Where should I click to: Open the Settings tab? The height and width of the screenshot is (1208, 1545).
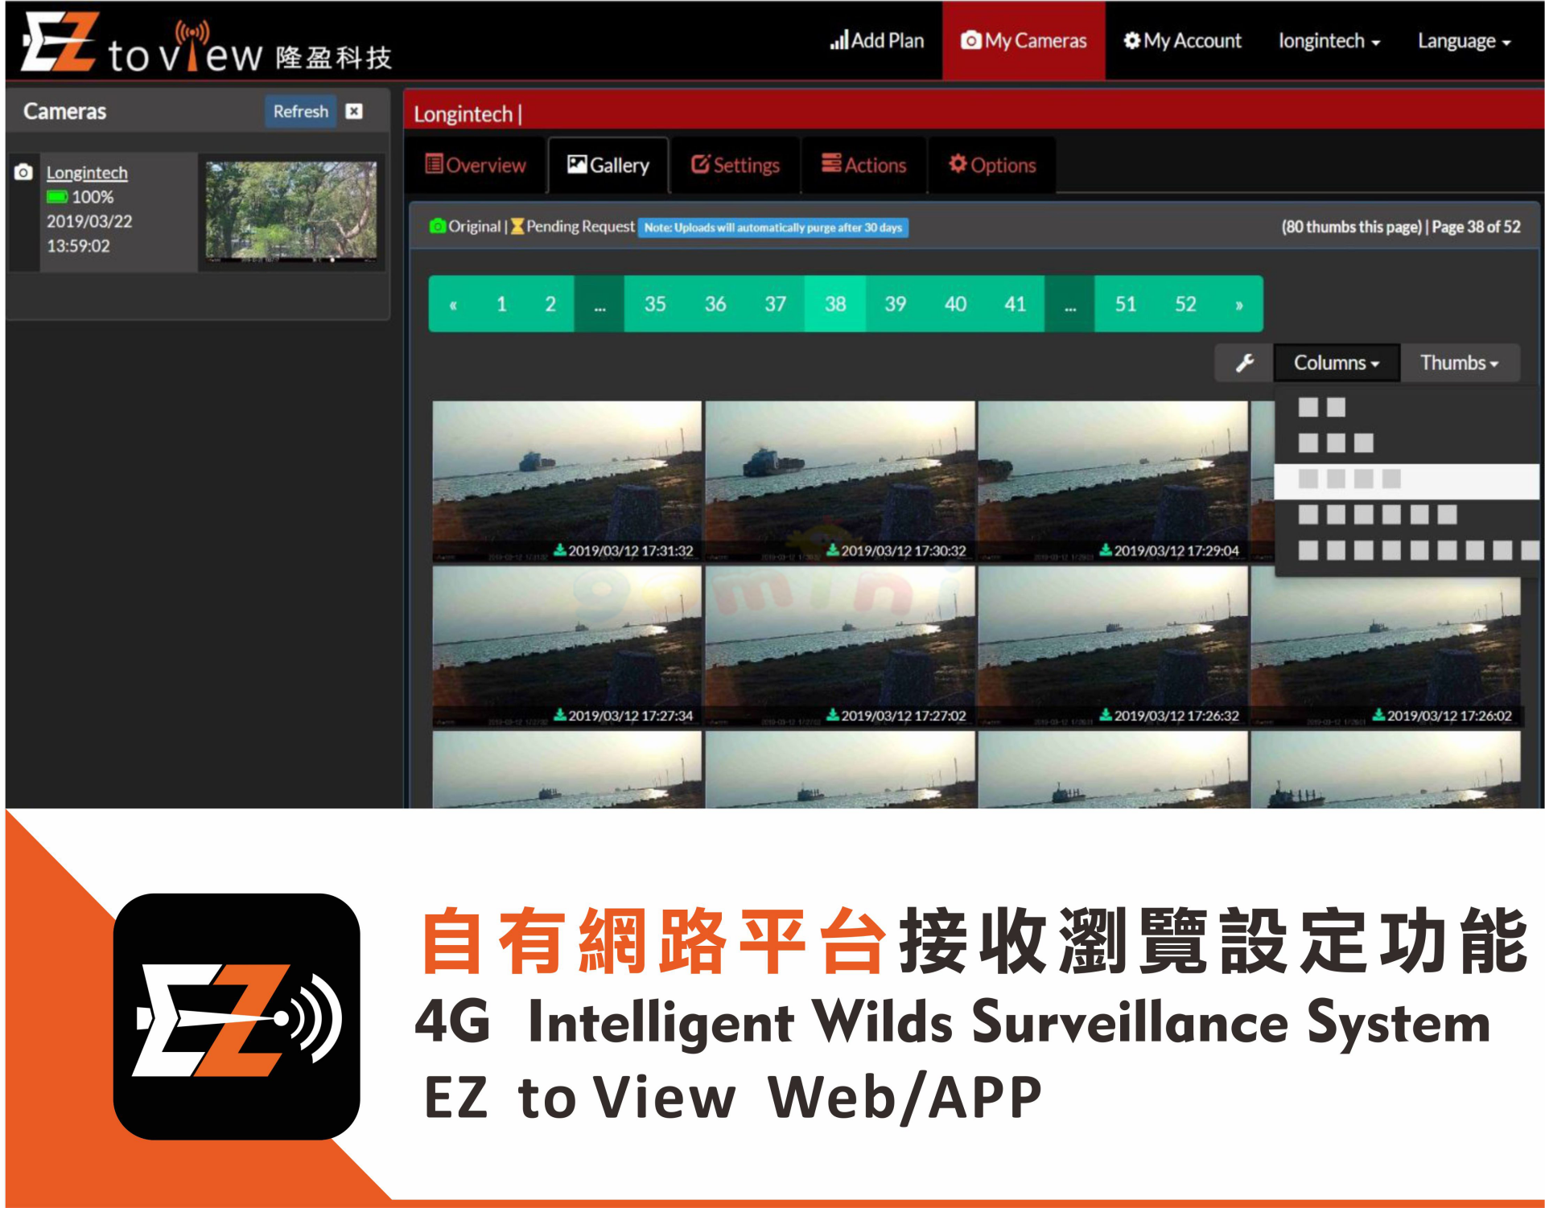tap(735, 165)
